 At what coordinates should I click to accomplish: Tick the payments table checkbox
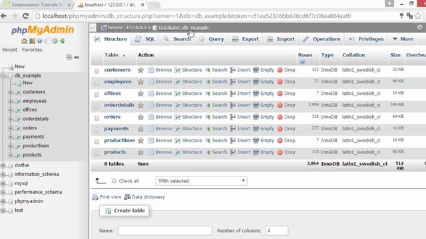pyautogui.click(x=97, y=130)
